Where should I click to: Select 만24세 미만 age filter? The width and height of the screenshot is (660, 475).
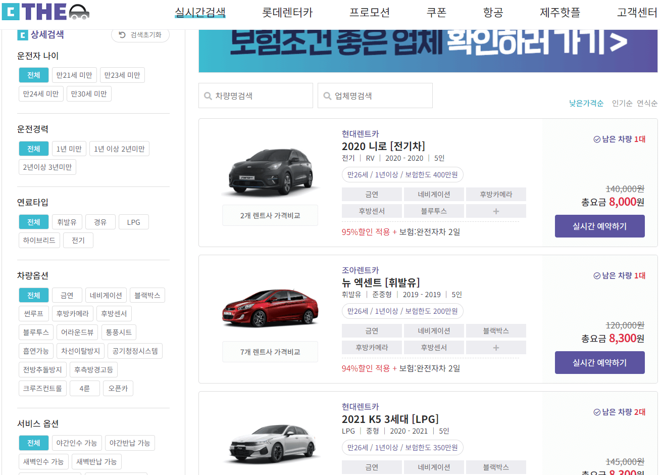pos(41,94)
